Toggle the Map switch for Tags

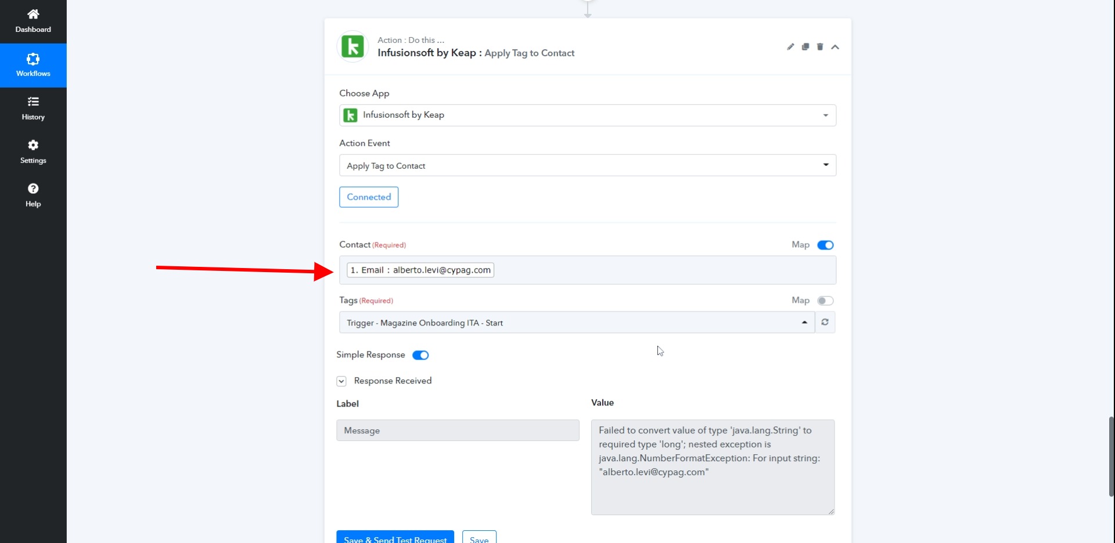[825, 301]
